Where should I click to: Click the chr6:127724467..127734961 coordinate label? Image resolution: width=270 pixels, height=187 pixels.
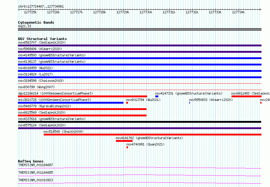pos(41,6)
